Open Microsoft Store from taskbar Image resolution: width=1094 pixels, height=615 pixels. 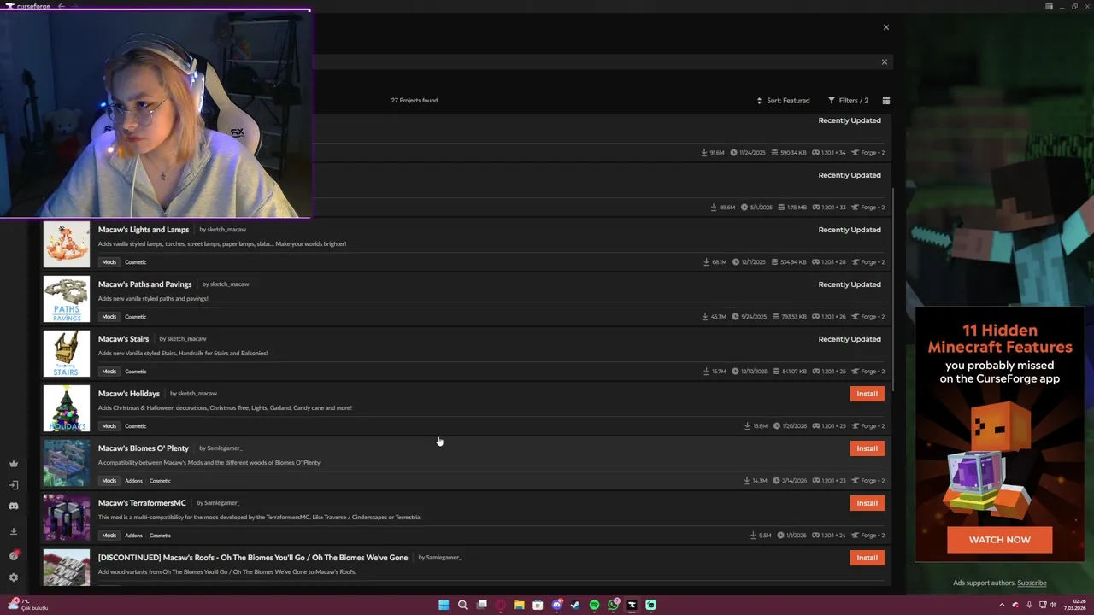(x=538, y=605)
